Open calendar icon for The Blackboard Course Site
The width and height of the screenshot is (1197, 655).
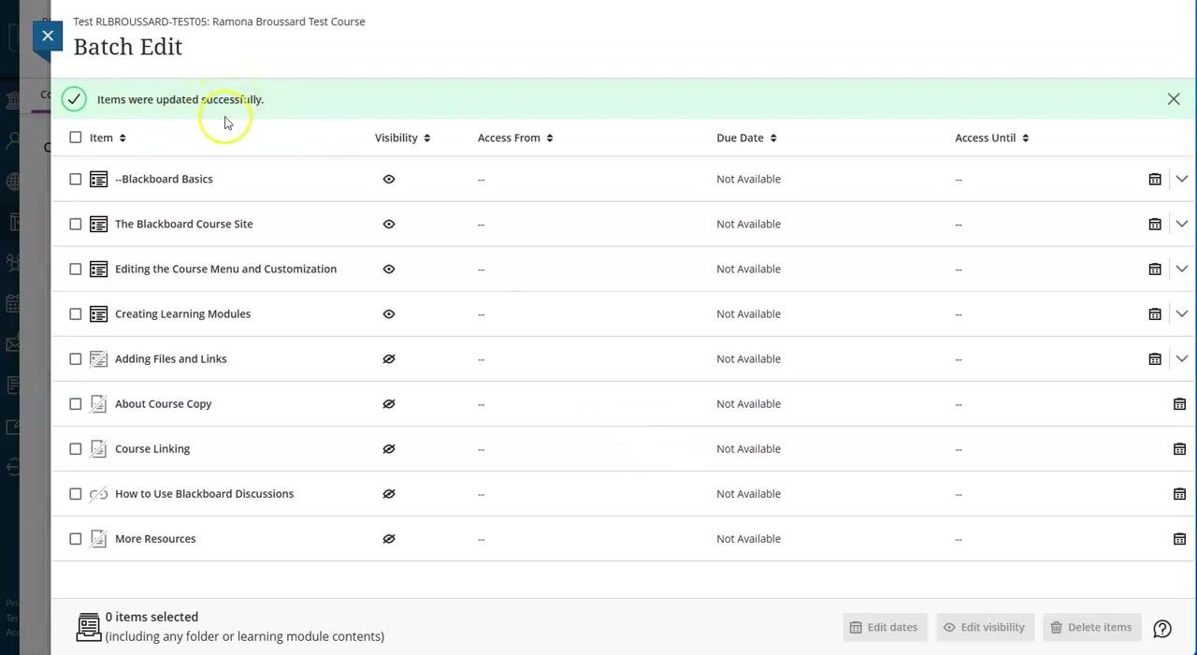(1155, 224)
